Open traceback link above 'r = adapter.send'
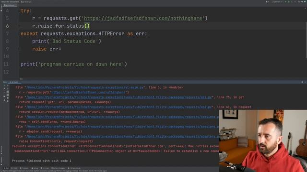 [123, 126]
